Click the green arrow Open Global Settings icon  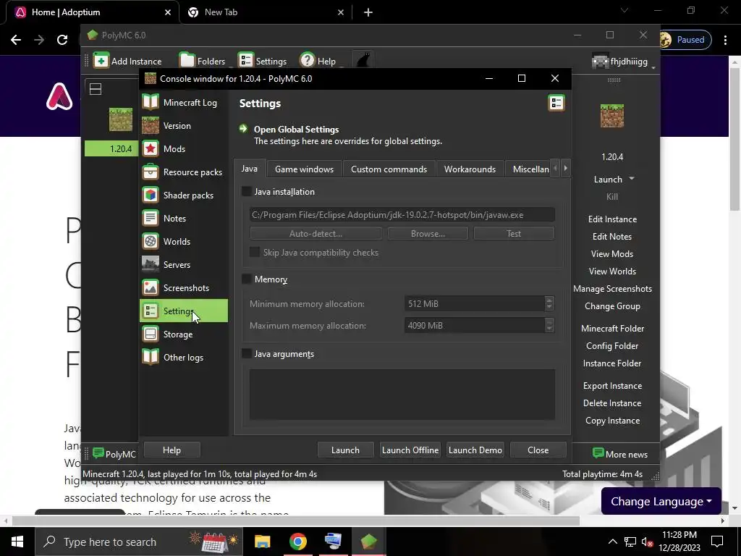tap(243, 129)
